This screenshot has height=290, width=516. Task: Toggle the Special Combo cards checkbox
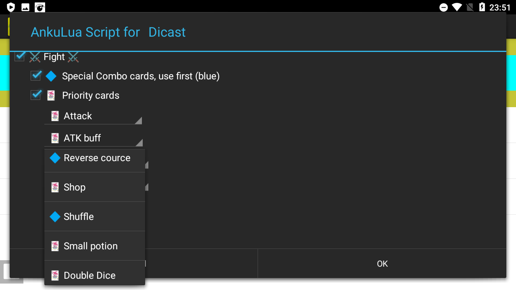(x=36, y=76)
